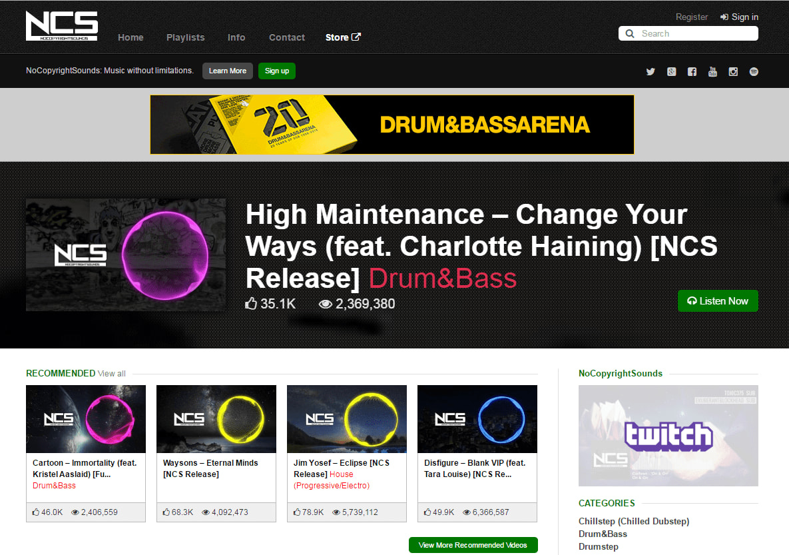
Task: Open the YouTube channel icon
Action: click(712, 71)
